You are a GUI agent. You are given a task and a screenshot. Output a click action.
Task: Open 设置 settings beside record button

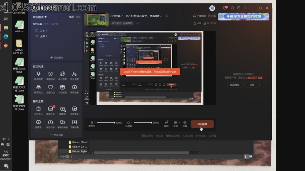pos(185,124)
